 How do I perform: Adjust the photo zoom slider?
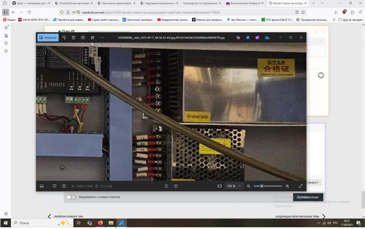click(x=262, y=186)
